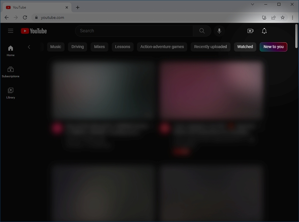Open a new browser tab

click(x=77, y=7)
